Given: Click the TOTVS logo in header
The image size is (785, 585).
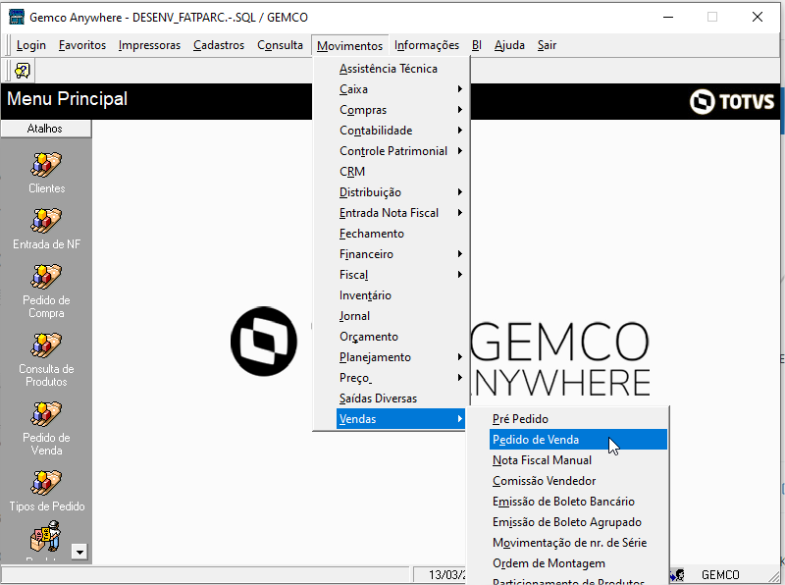Looking at the screenshot, I should coord(732,102).
